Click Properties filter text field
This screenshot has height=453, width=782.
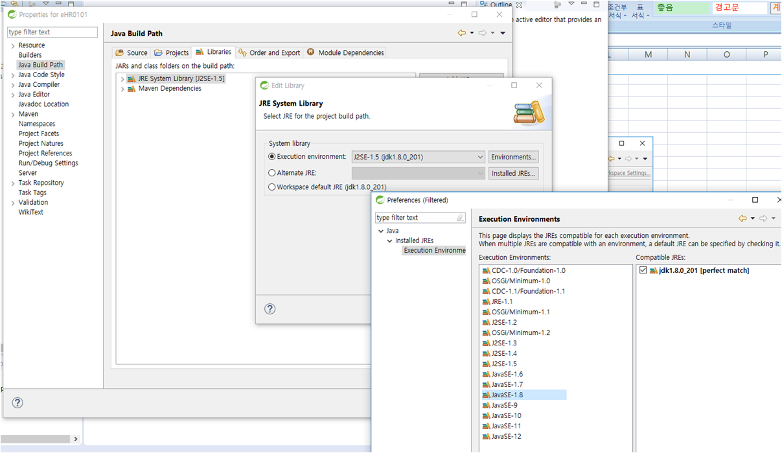[52, 32]
